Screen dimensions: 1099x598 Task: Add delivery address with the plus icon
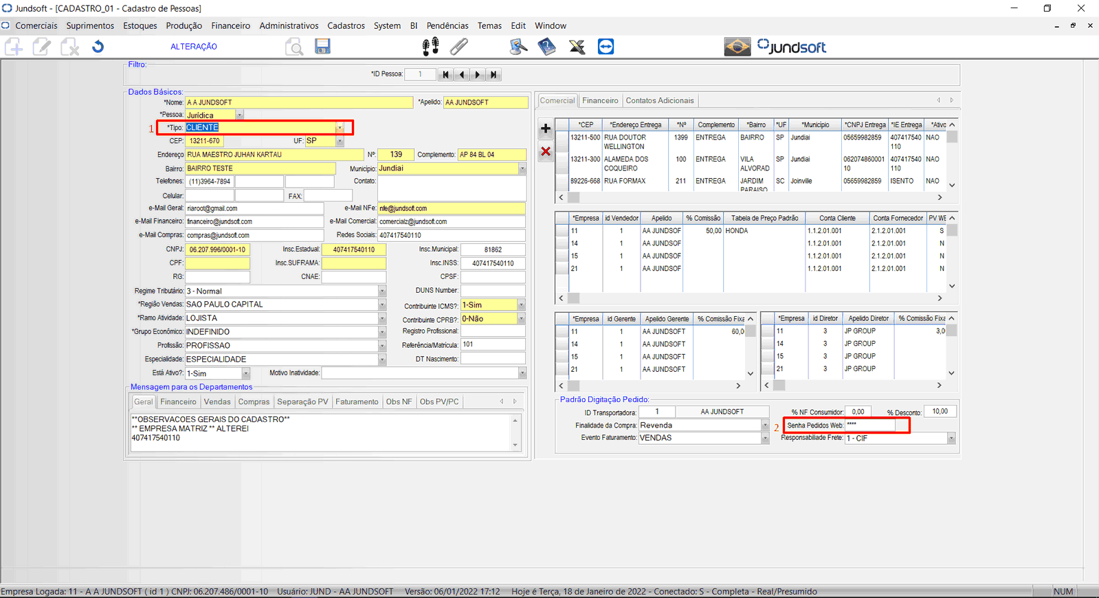pos(546,129)
